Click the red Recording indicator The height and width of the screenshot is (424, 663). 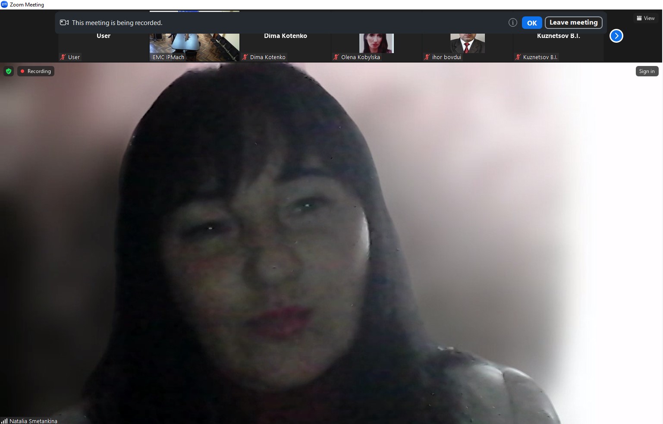click(x=35, y=71)
